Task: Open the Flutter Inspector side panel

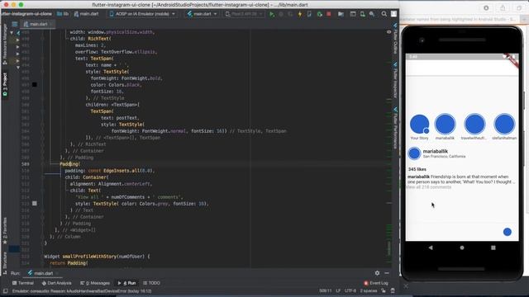Action: coord(395,80)
